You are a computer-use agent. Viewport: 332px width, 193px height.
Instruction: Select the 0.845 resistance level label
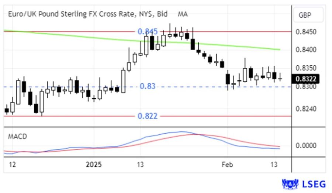coord(148,32)
